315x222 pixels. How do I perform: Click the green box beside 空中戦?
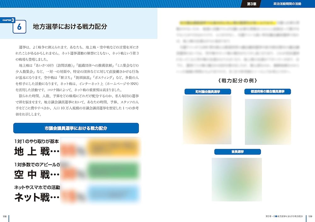113,170
